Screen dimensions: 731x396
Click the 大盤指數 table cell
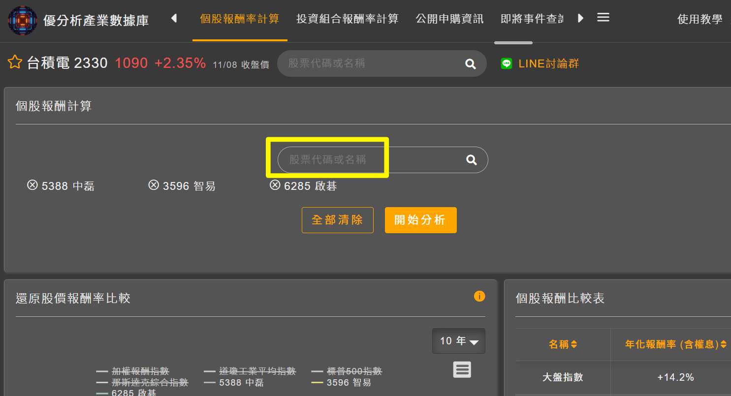coord(563,377)
